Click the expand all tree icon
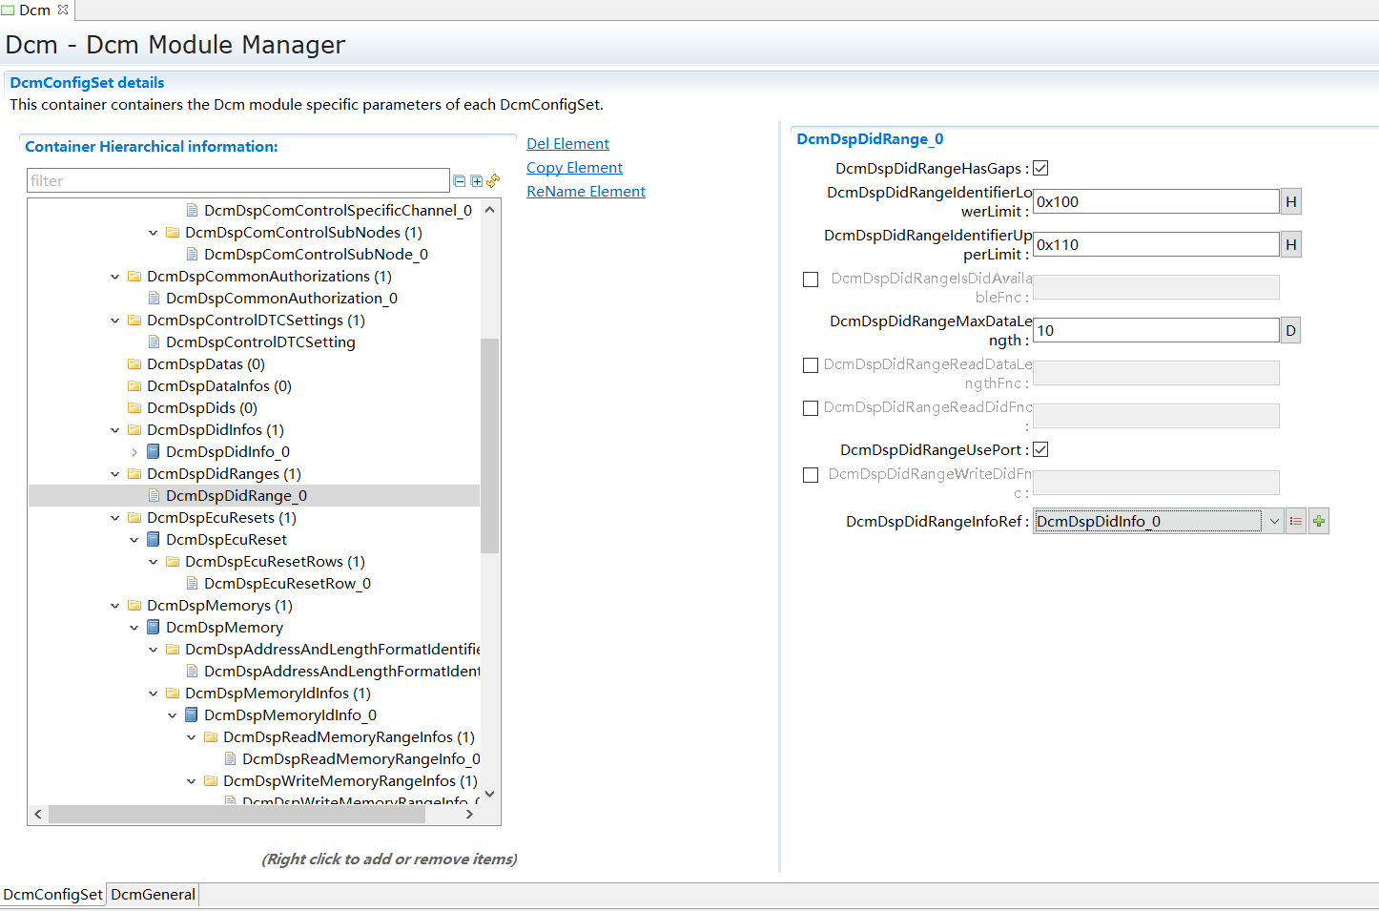This screenshot has width=1379, height=911. coord(476,181)
